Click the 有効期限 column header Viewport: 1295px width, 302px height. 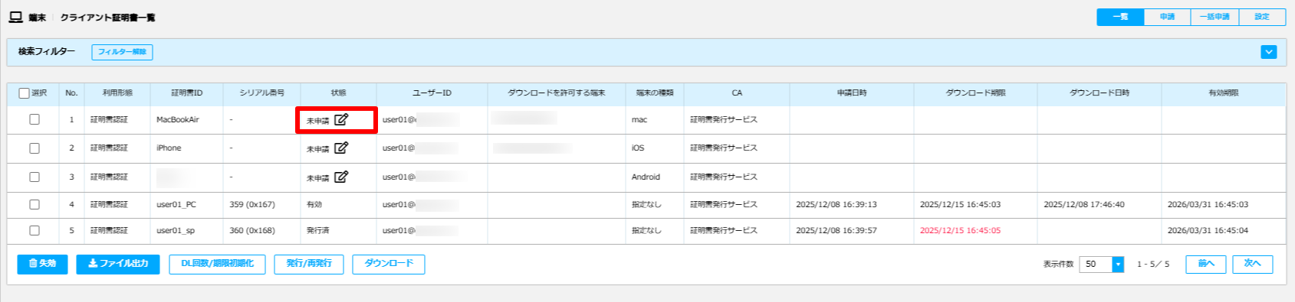1224,93
